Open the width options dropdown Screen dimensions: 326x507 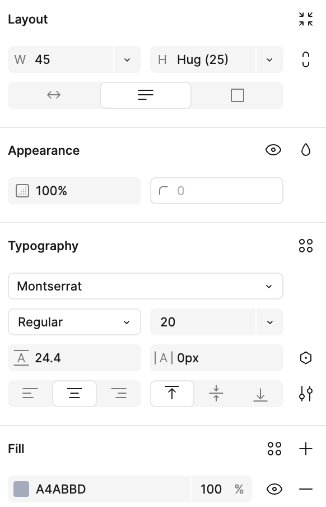pyautogui.click(x=127, y=59)
